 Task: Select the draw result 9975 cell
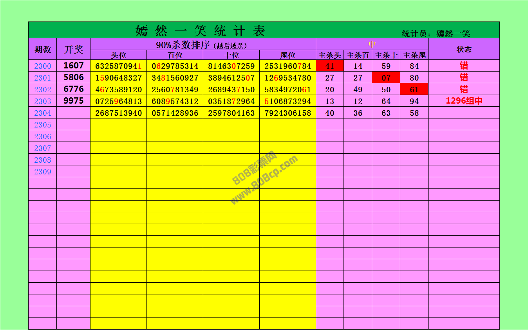74,101
